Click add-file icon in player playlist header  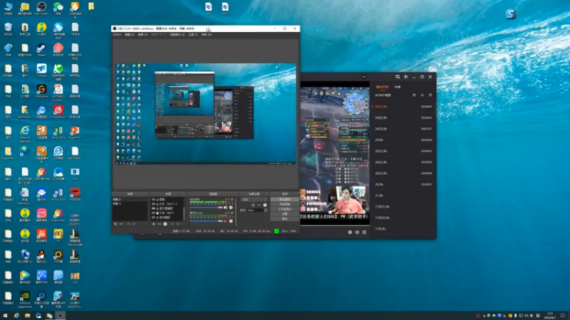pos(414,95)
